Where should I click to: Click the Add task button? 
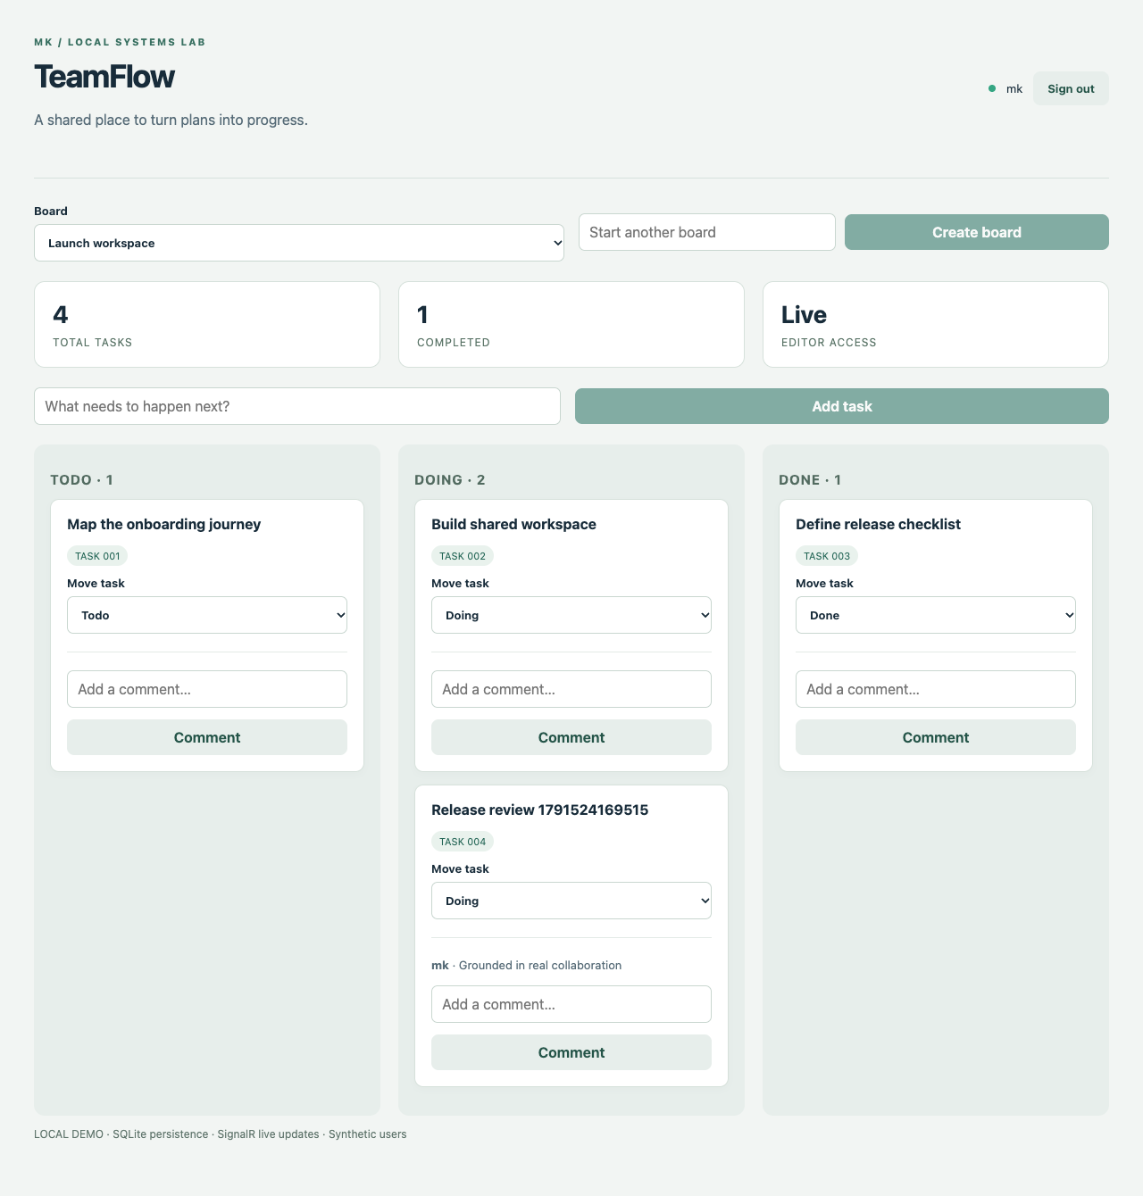(842, 406)
